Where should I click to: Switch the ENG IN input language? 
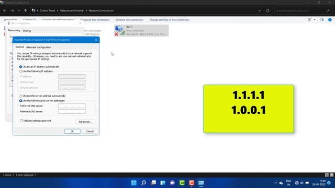[288, 183]
